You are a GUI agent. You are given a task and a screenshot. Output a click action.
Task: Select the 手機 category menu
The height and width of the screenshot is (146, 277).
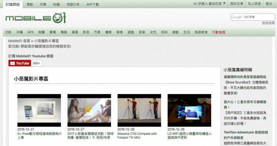[x=20, y=32]
